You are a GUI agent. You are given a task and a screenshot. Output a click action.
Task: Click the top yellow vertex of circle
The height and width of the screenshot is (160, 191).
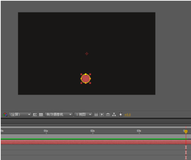[x=86, y=74]
